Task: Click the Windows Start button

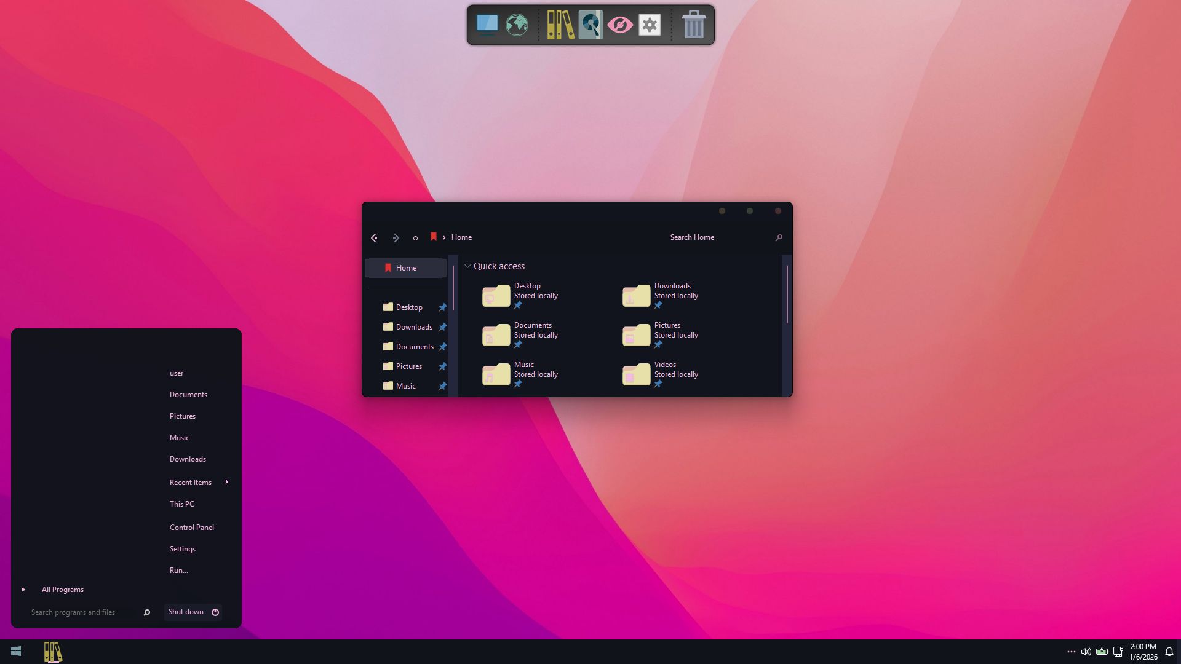Action: (16, 652)
